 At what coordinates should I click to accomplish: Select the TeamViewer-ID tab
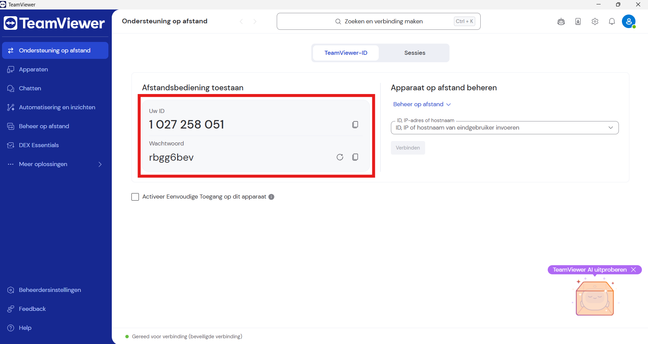pyautogui.click(x=346, y=53)
